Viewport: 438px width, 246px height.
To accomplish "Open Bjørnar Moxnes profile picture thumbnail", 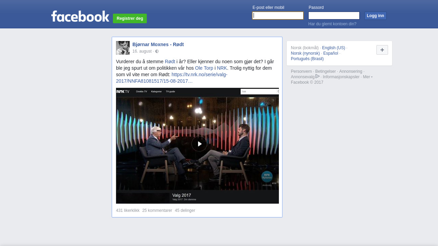I will coord(123,48).
